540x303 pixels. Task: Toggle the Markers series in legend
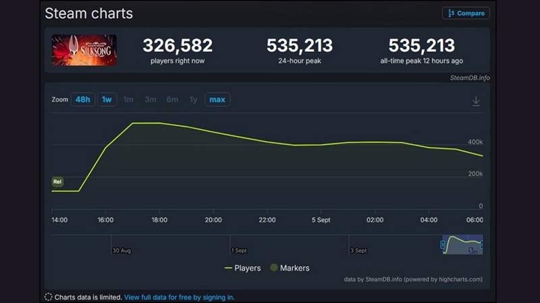click(290, 268)
